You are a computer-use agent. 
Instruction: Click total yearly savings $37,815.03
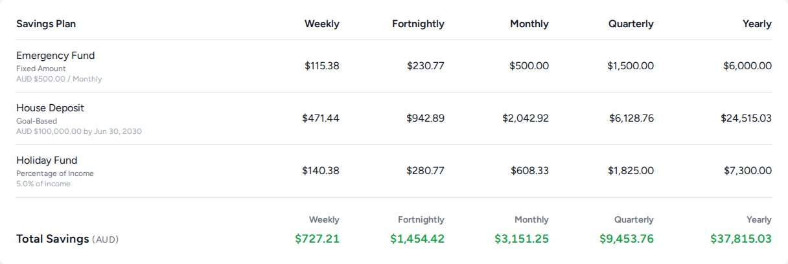pos(741,239)
